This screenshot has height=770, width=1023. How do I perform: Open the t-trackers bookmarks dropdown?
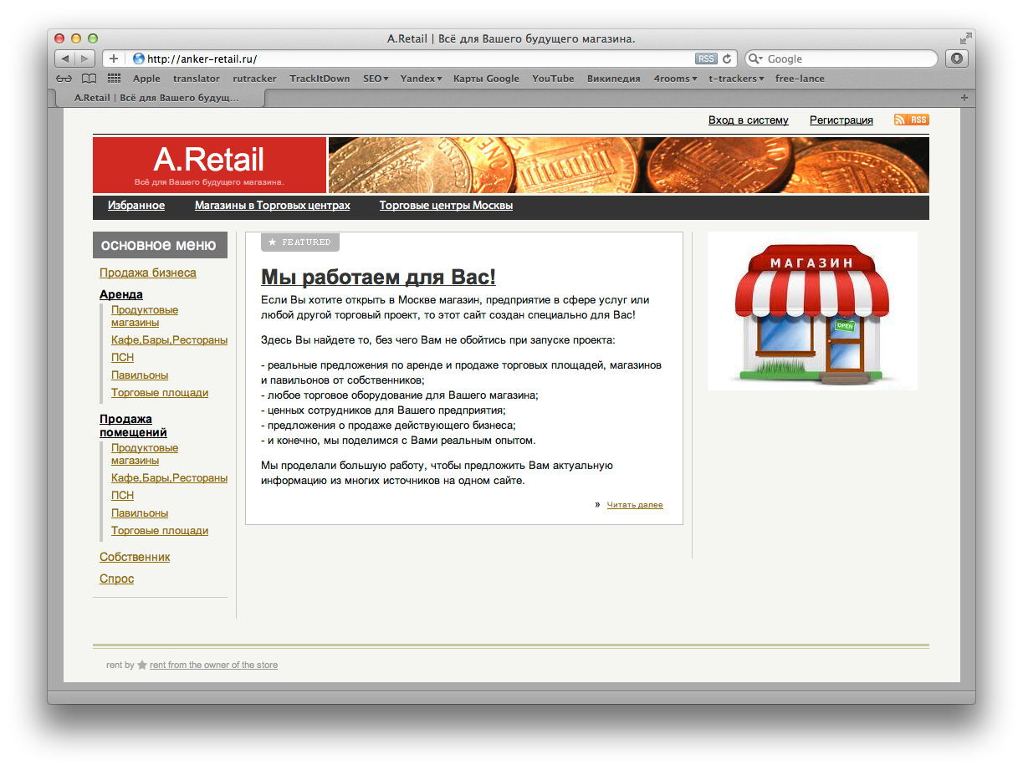(x=736, y=79)
